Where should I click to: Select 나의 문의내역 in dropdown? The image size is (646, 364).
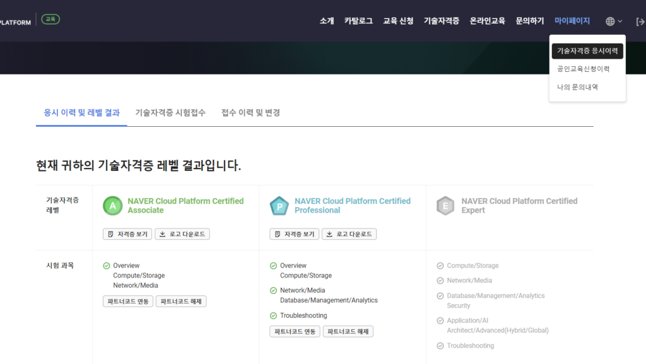tap(578, 87)
